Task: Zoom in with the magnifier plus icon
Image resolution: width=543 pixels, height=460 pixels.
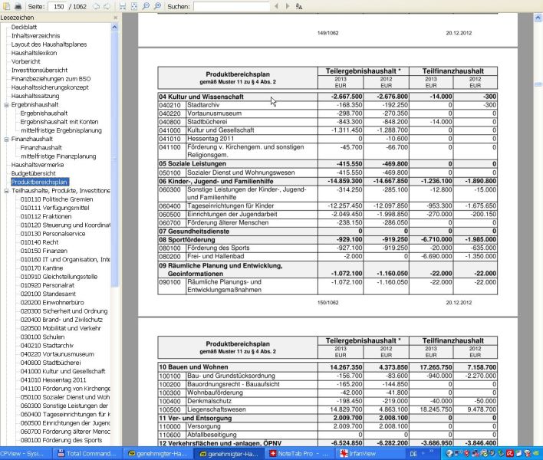Action: coord(157,6)
